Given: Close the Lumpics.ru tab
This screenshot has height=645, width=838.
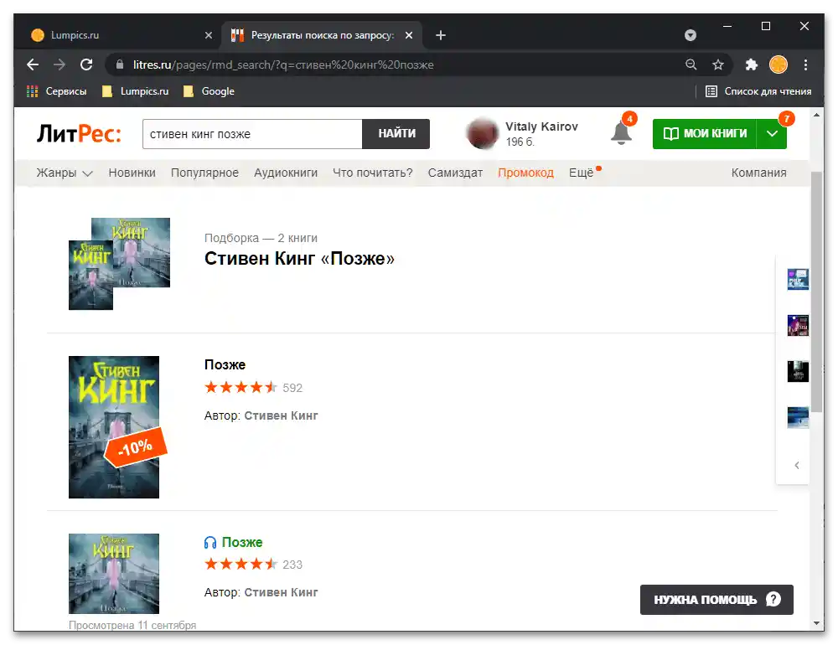Looking at the screenshot, I should [x=209, y=35].
